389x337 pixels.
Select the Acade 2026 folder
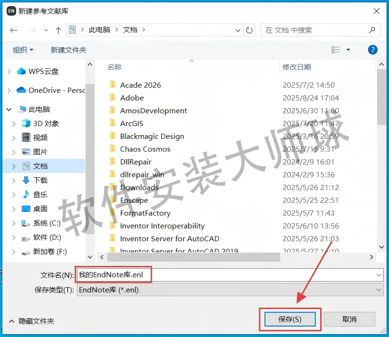(x=135, y=85)
